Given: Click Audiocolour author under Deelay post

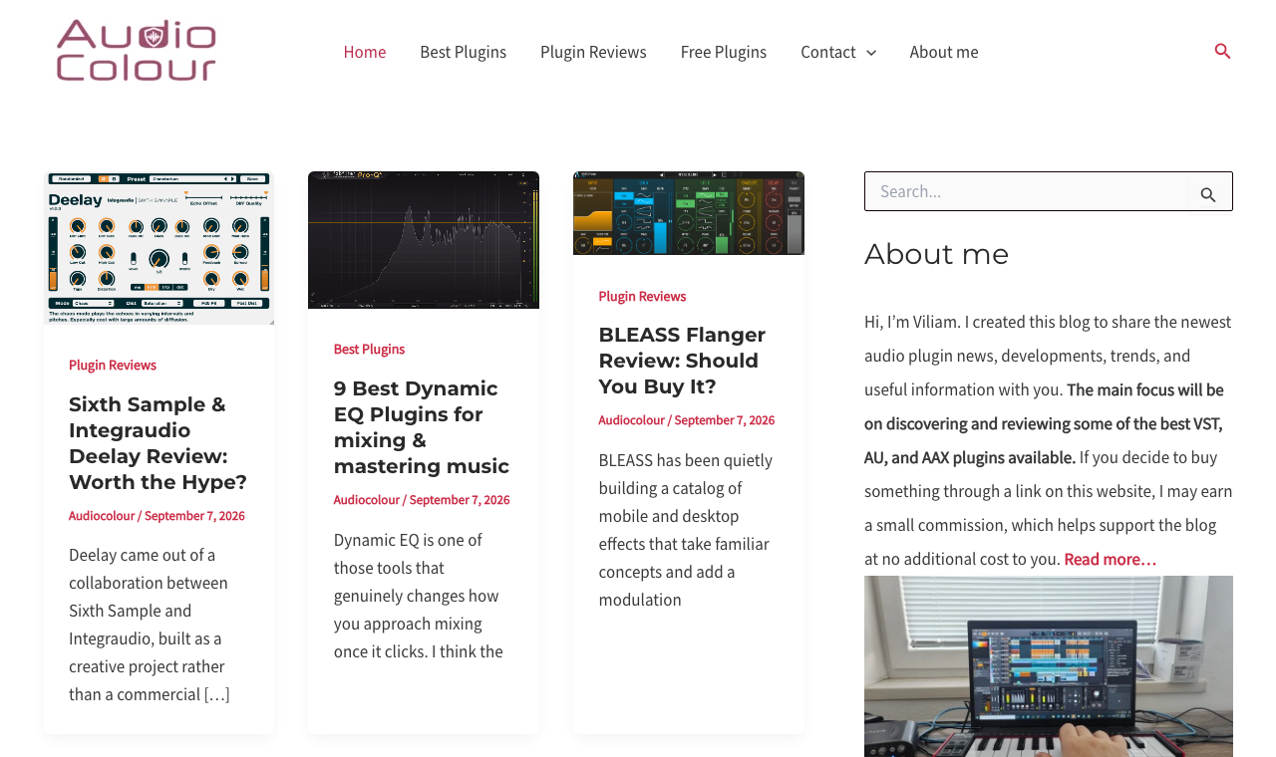Looking at the screenshot, I should click(x=102, y=515).
